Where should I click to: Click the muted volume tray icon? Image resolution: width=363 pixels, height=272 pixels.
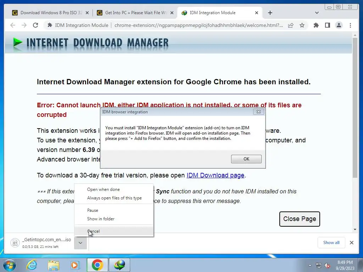tap(327, 266)
